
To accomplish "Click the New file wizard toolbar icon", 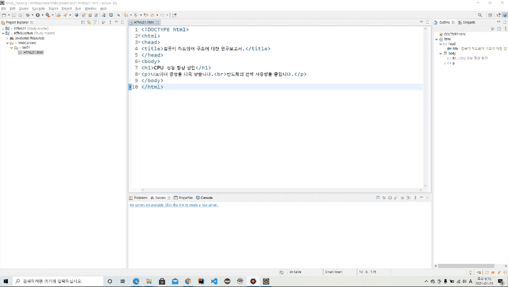I will coord(4,15).
